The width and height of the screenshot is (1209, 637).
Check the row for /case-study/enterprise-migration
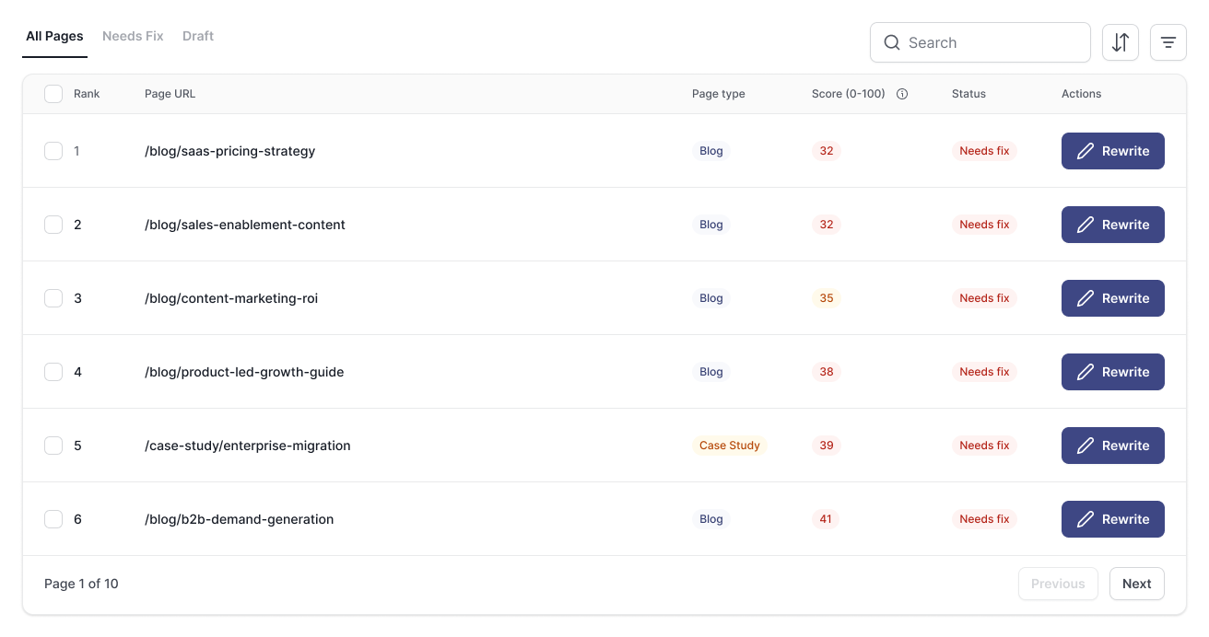tap(53, 445)
